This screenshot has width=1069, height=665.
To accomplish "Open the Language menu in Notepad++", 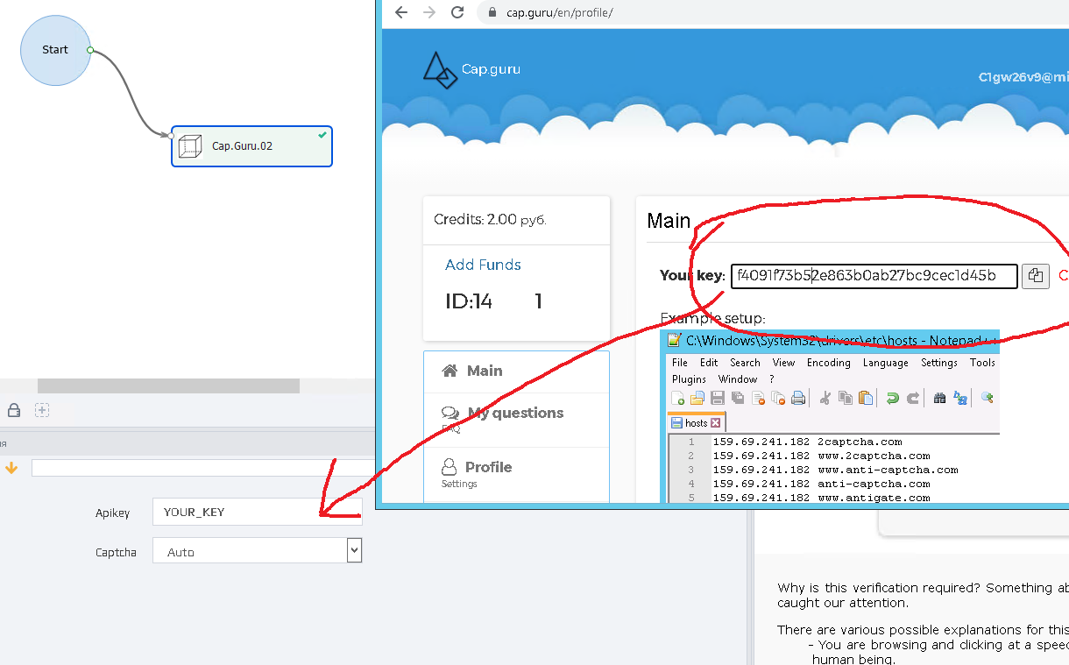I will click(885, 363).
